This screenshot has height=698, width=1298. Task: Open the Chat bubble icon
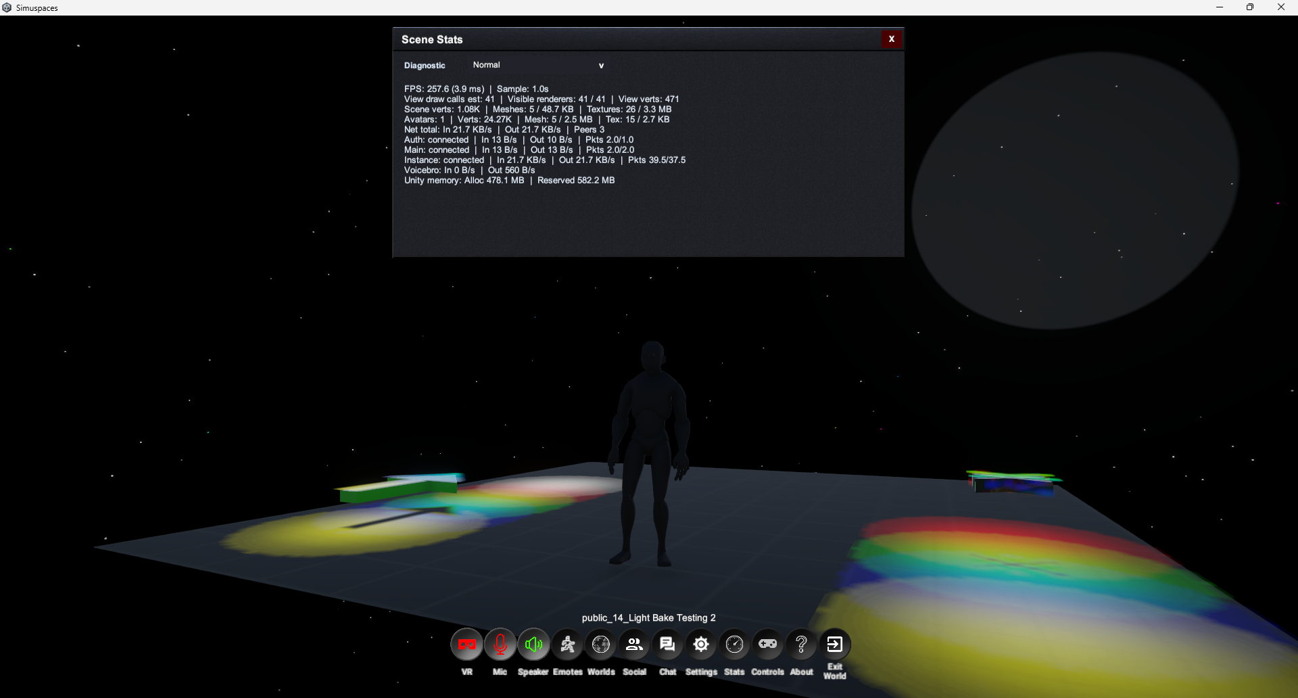667,645
